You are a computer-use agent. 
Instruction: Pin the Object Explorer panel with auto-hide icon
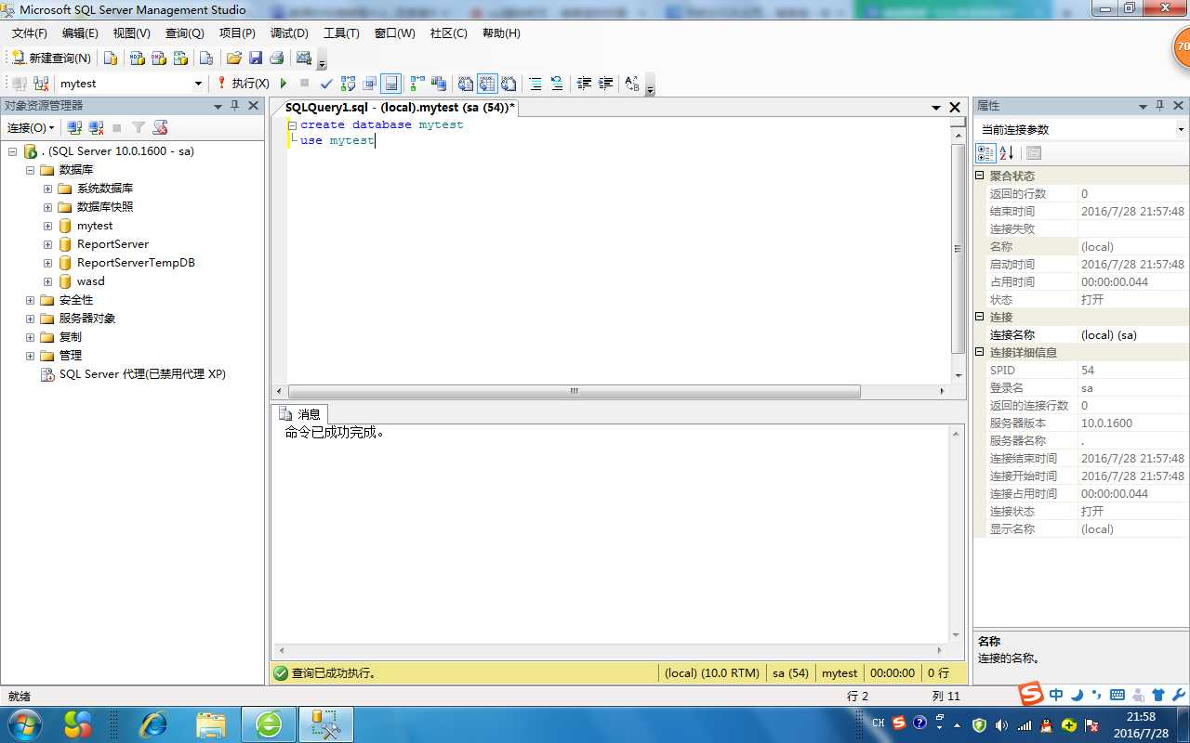[x=234, y=106]
